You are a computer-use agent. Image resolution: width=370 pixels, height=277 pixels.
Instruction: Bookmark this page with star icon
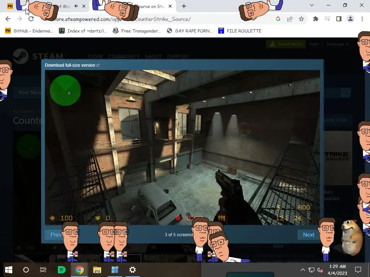point(301,19)
